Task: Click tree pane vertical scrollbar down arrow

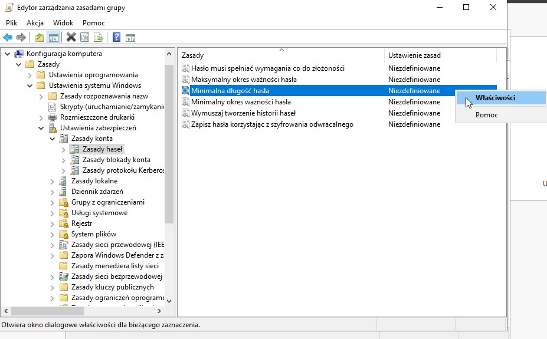Action: coord(169,301)
